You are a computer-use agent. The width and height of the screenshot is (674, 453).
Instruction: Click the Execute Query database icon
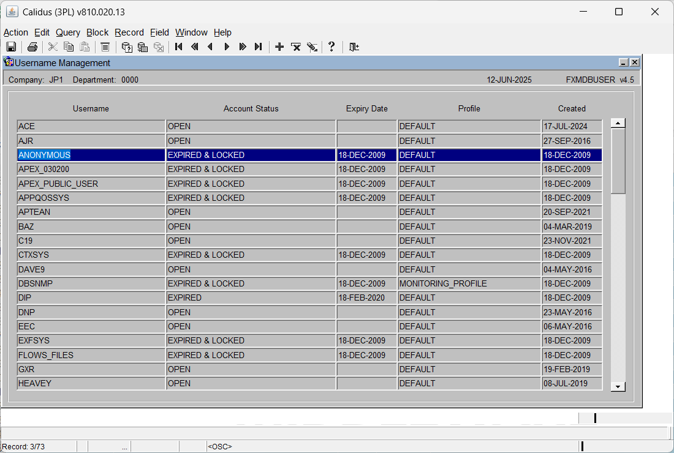(143, 47)
